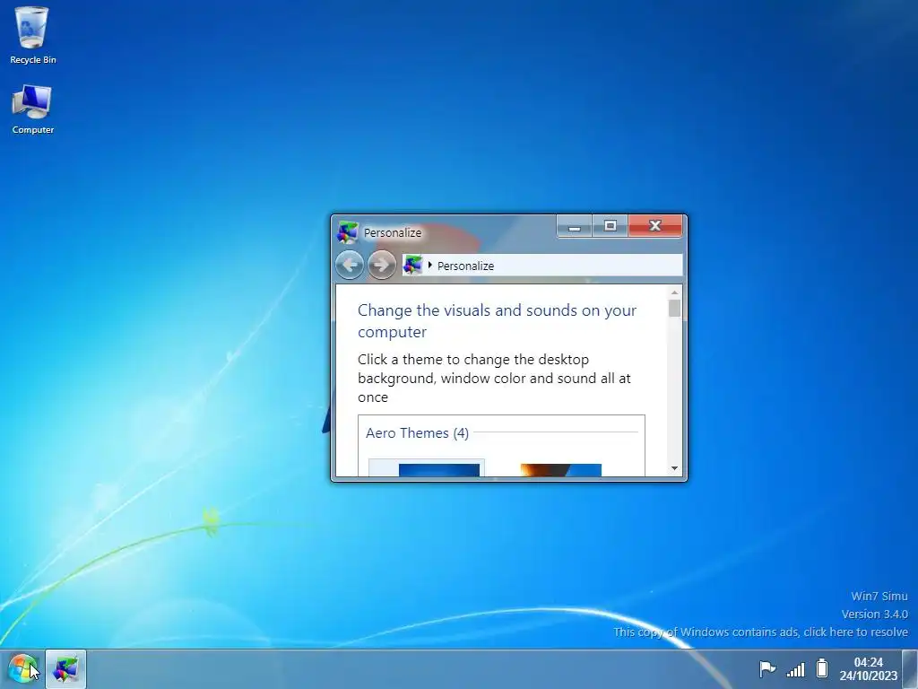This screenshot has width=918, height=689.
Task: Maximize the Personalize window
Action: pyautogui.click(x=610, y=226)
